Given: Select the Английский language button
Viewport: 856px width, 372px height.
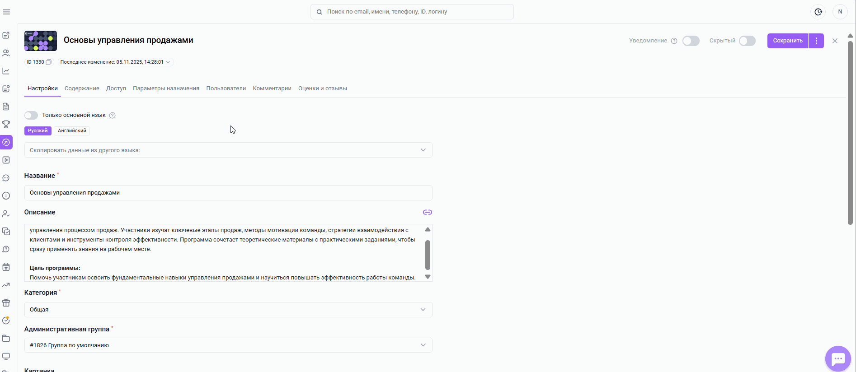Looking at the screenshot, I should pyautogui.click(x=72, y=131).
